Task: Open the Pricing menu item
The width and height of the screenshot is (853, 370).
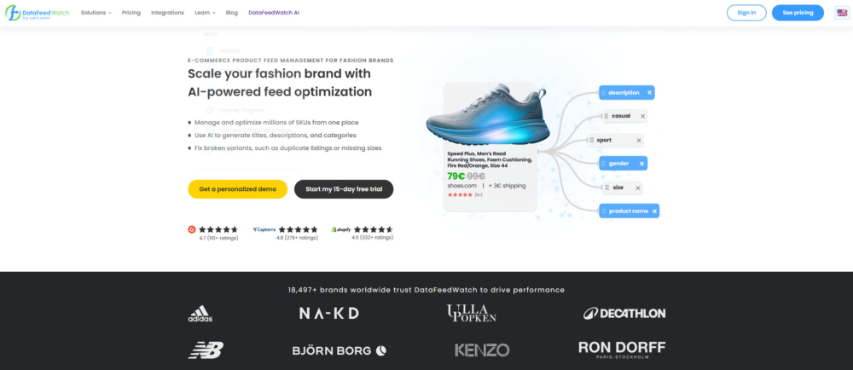Action: [131, 13]
